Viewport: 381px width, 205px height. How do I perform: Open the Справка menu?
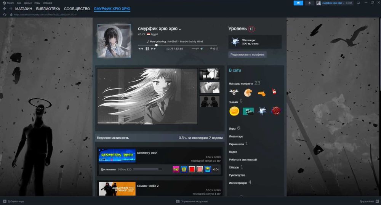click(x=47, y=3)
